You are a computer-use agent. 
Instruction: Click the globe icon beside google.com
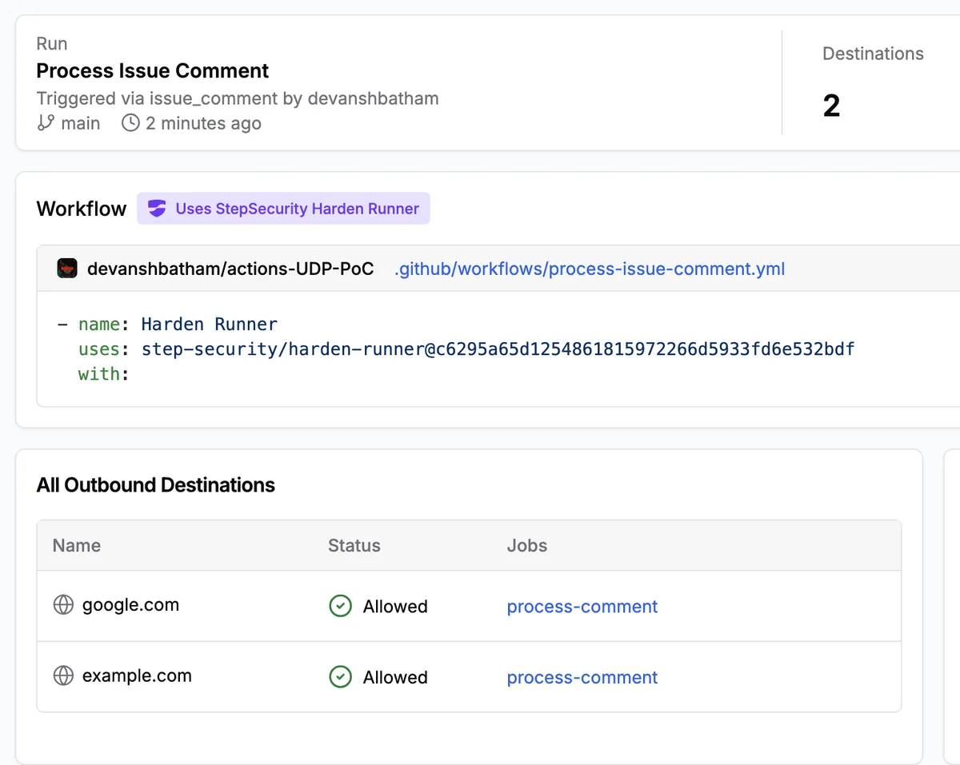coord(63,605)
